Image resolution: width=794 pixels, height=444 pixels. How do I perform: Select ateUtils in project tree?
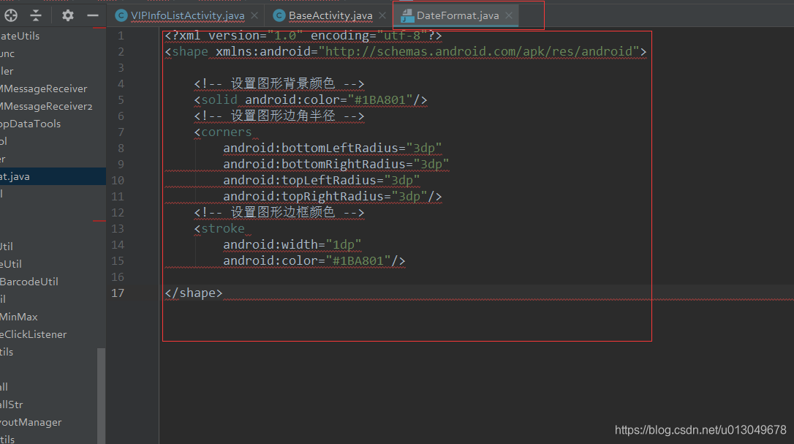coord(20,36)
